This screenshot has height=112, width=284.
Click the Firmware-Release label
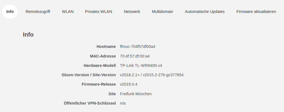point(99,84)
